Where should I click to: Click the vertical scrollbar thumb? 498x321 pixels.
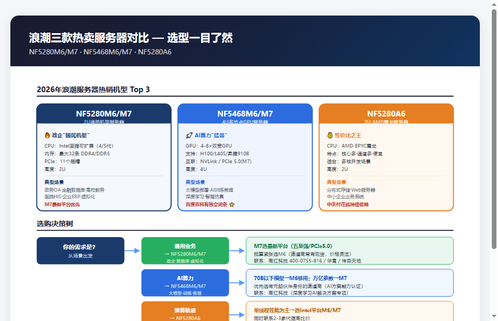click(x=494, y=129)
